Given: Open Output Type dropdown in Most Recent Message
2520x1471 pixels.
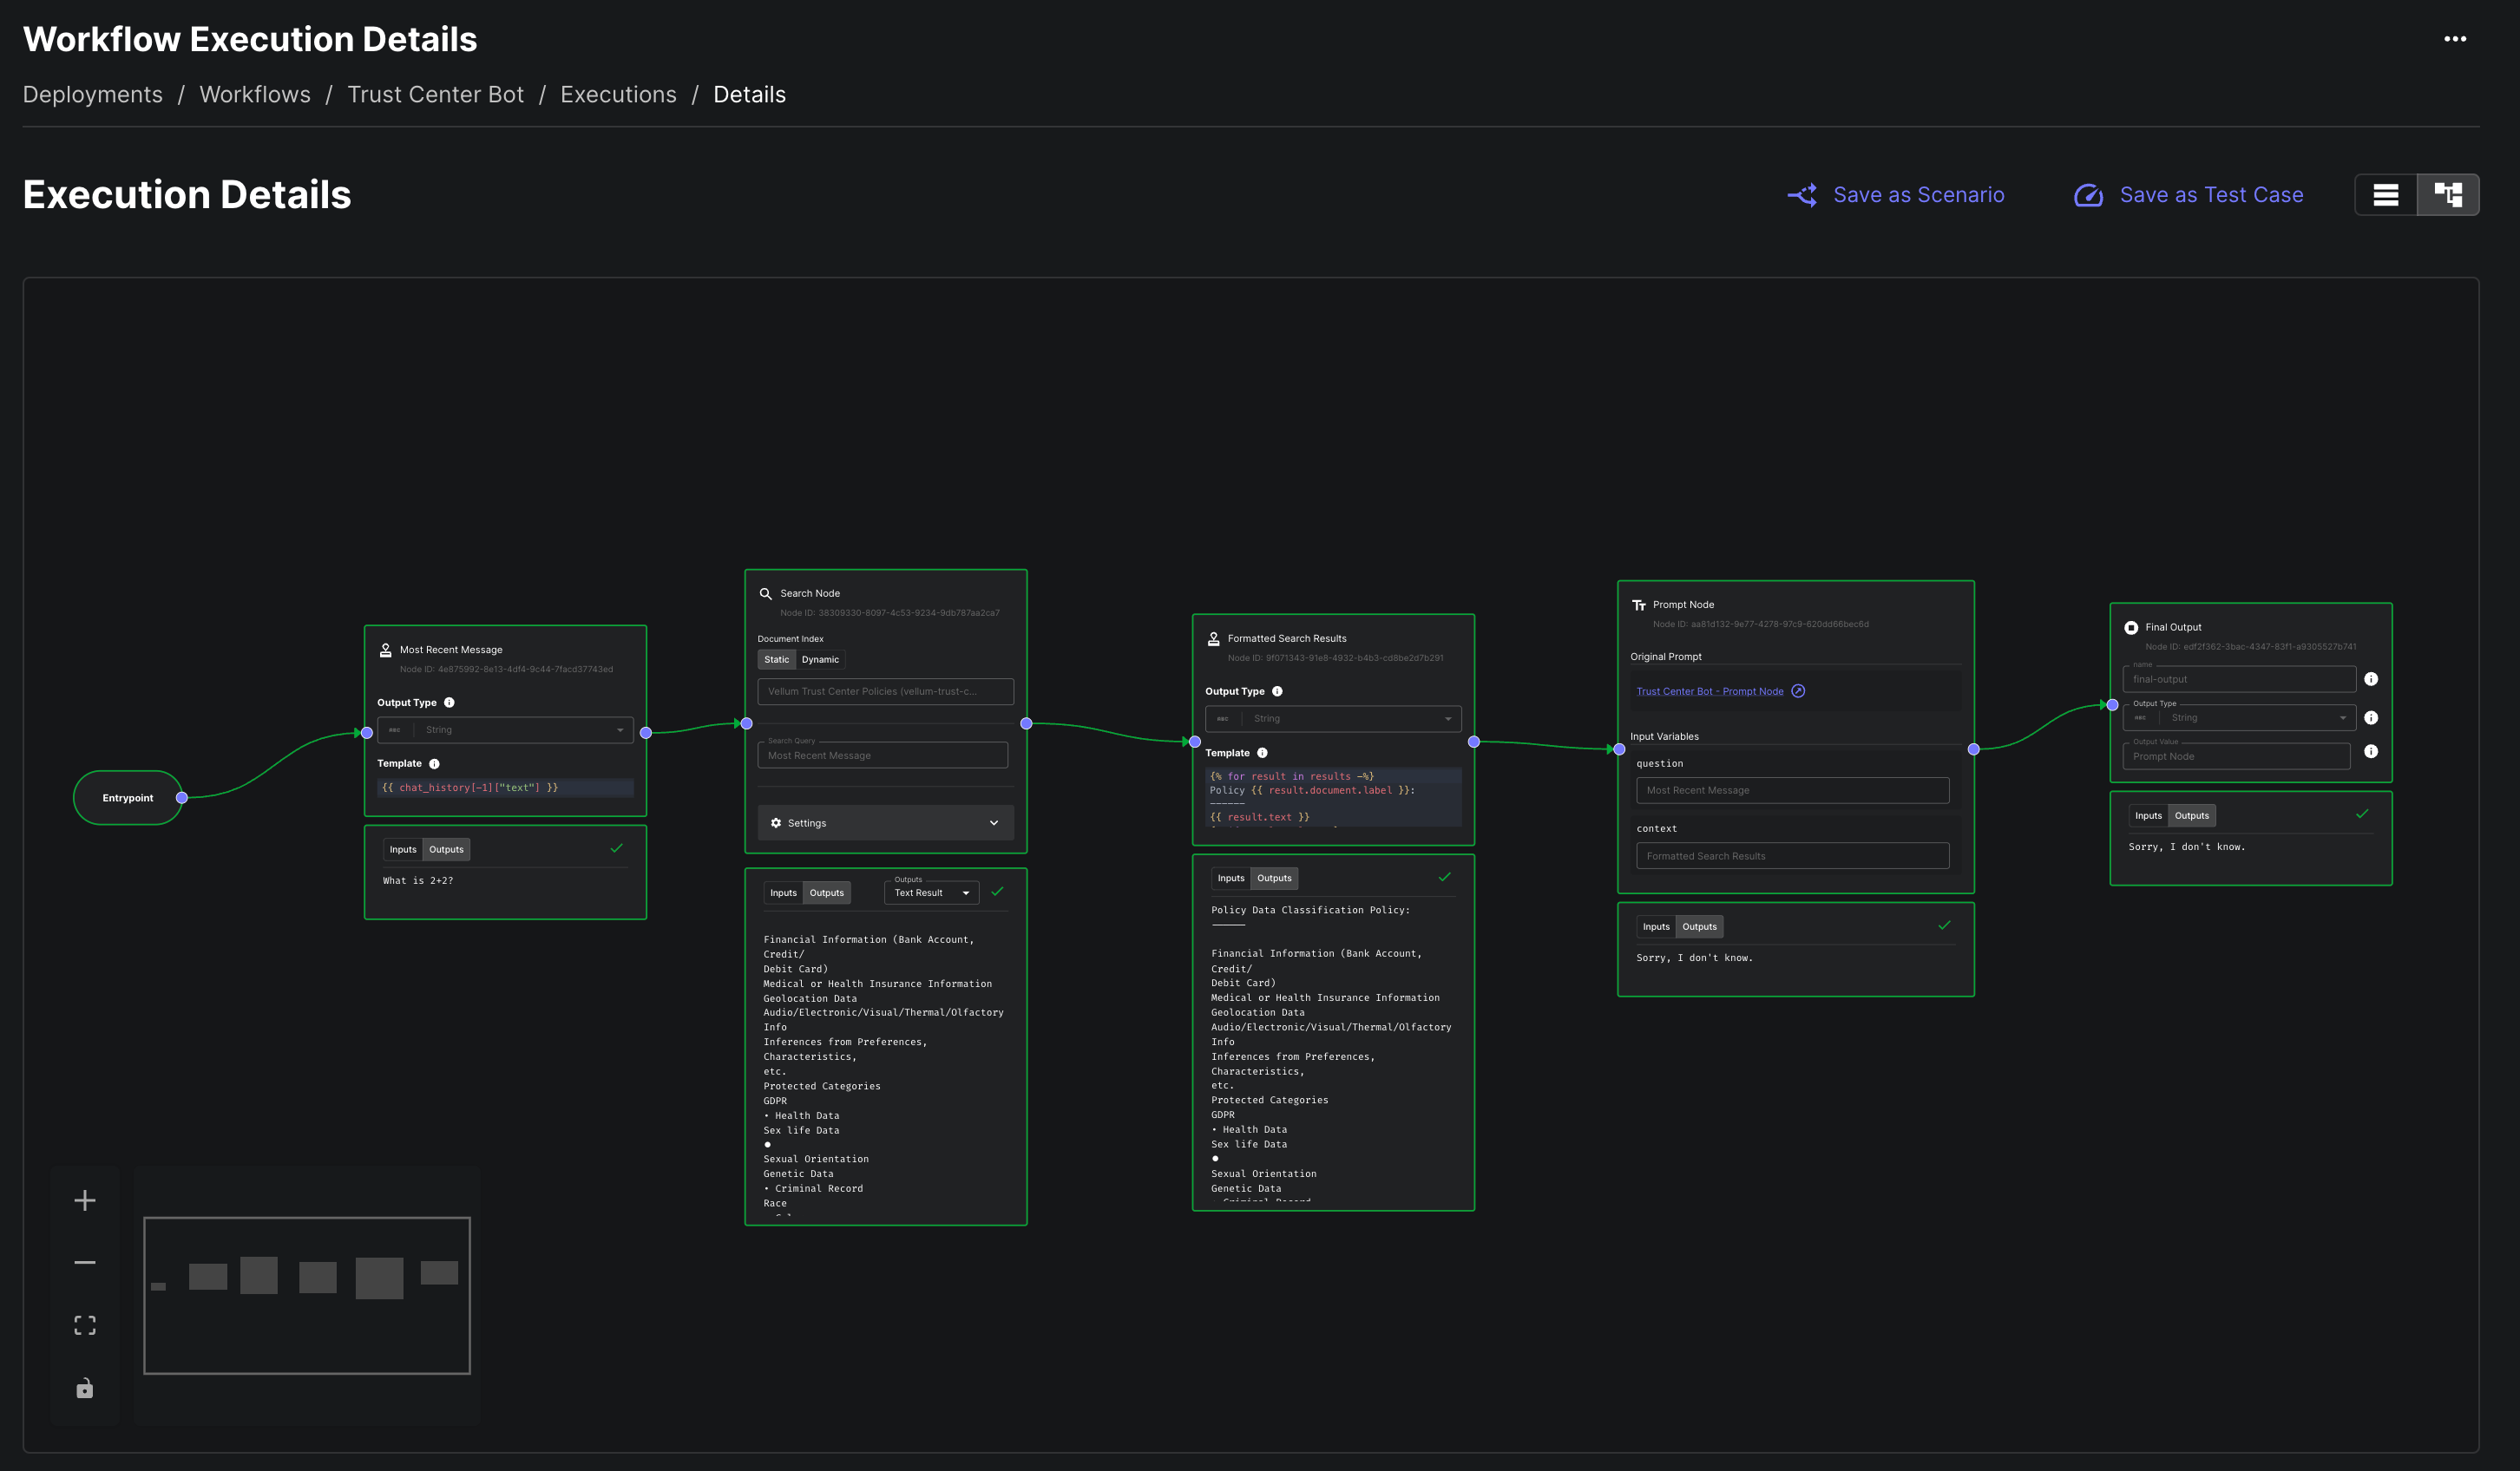Looking at the screenshot, I should 505,729.
